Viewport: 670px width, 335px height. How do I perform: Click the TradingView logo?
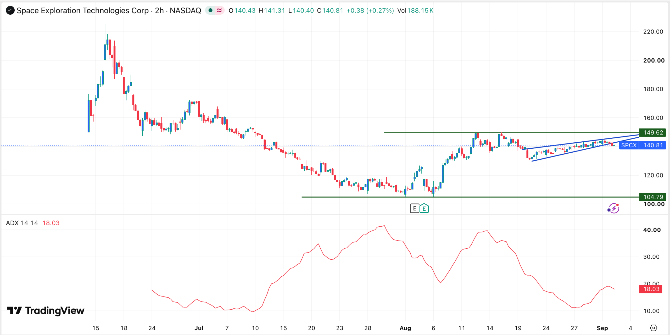coord(46,311)
